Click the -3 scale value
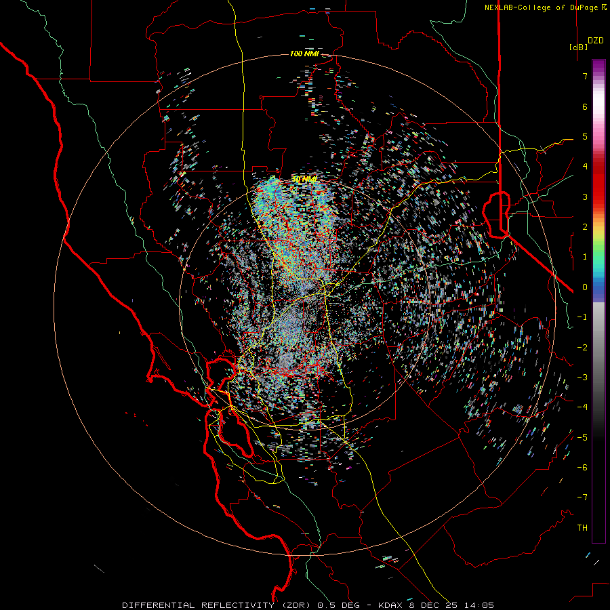 582,378
